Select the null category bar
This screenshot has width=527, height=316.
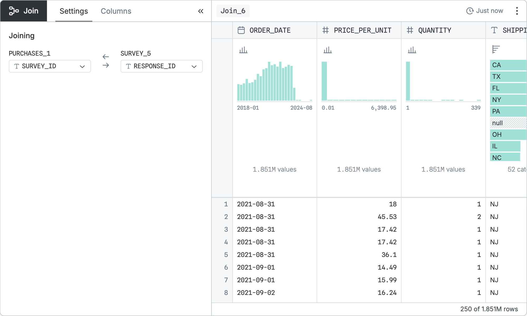coord(508,123)
